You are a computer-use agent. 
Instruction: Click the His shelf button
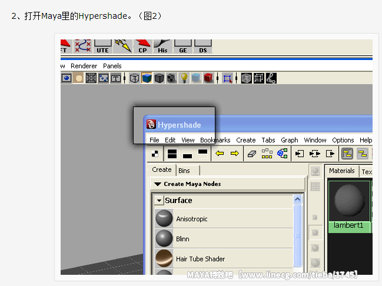pos(162,46)
